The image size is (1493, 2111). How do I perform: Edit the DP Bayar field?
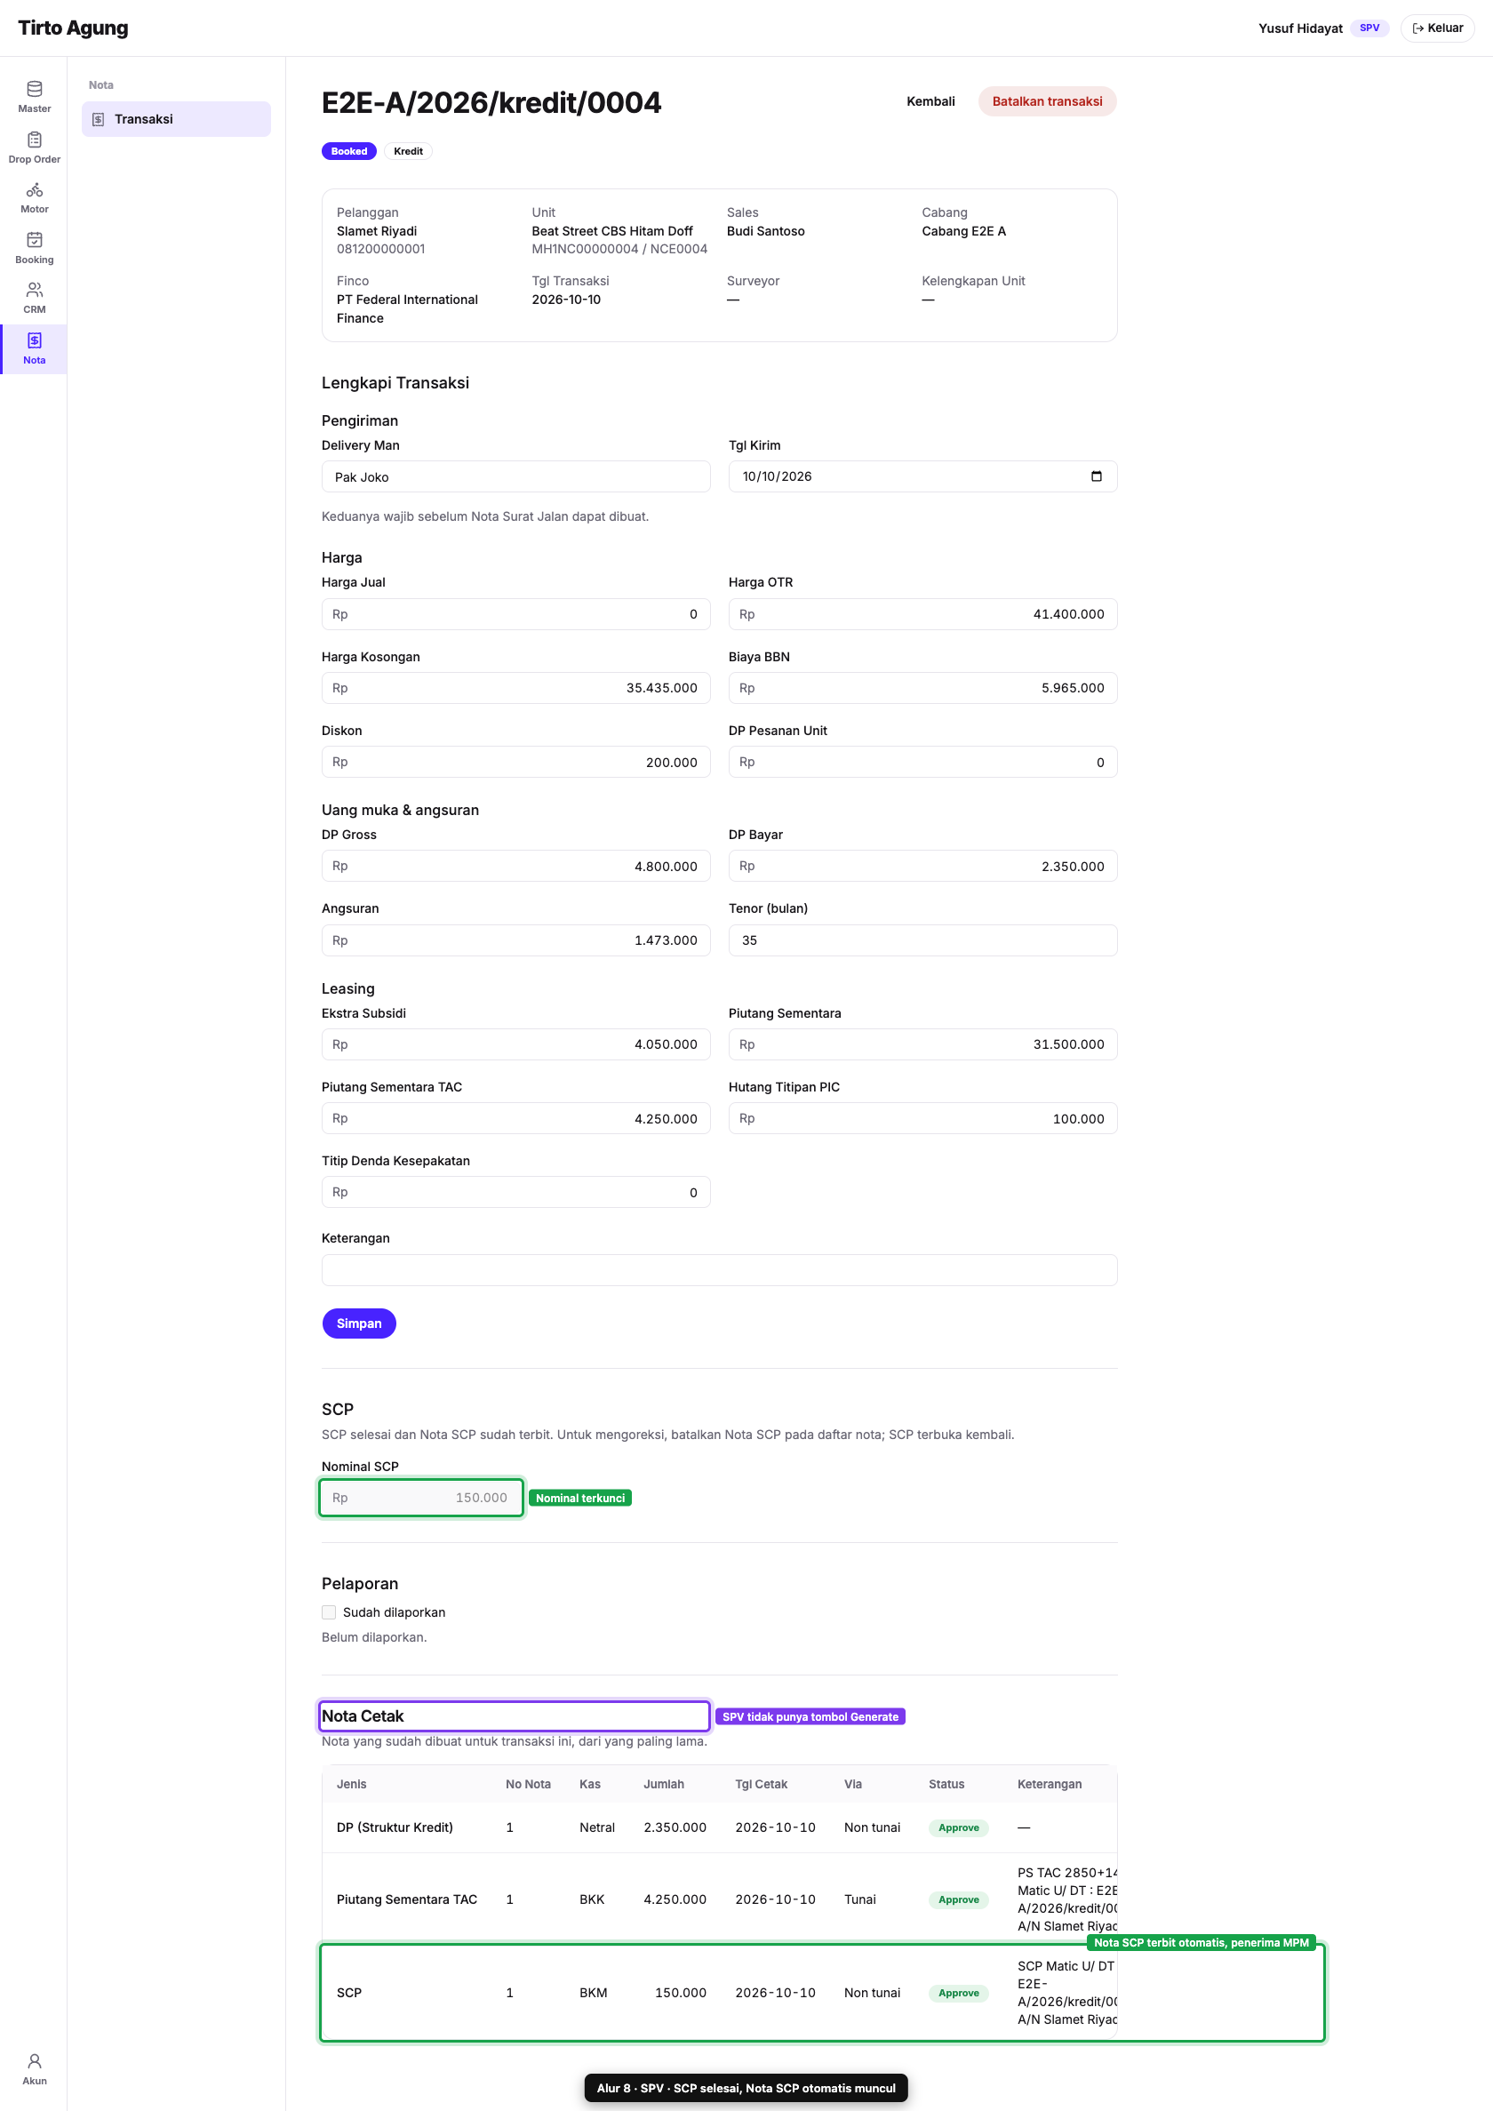923,866
